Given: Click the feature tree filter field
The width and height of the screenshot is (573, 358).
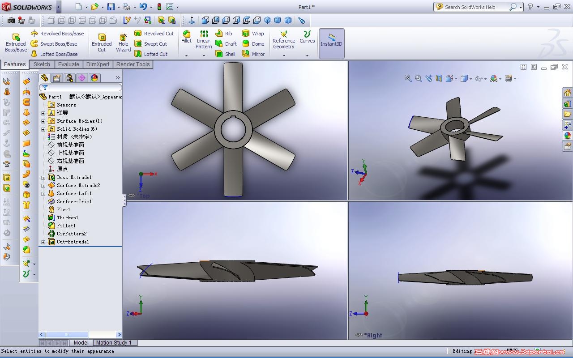Looking at the screenshot, I should pyautogui.click(x=81, y=87).
